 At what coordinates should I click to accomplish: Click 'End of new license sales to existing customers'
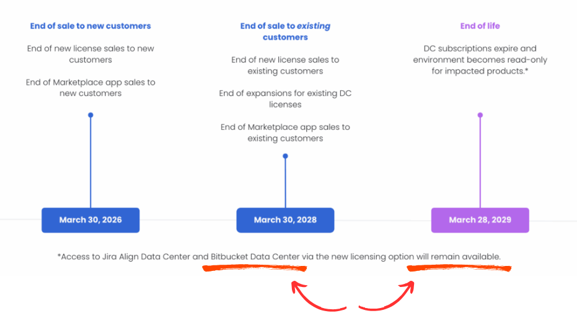point(285,66)
